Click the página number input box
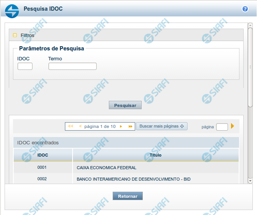Image resolution: width=257 pixels, height=215 pixels. [x=222, y=127]
